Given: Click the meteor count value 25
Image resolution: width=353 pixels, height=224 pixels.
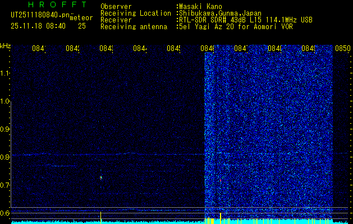Looking at the screenshot, I should (x=82, y=26).
